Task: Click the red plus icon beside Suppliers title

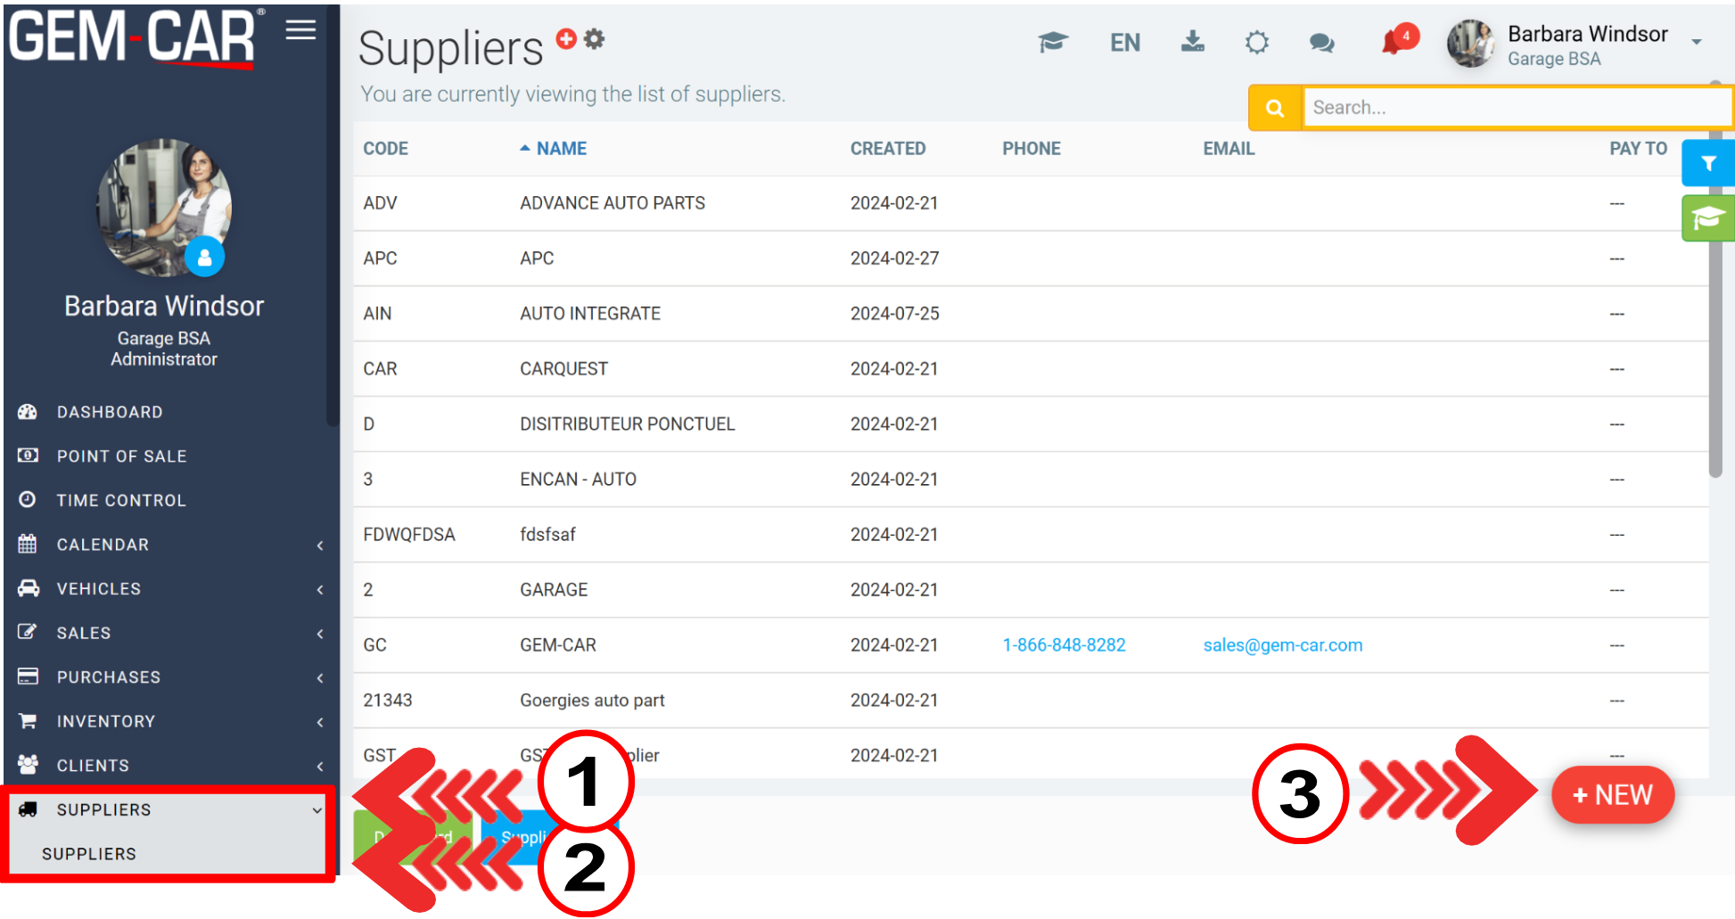Action: pyautogui.click(x=566, y=38)
